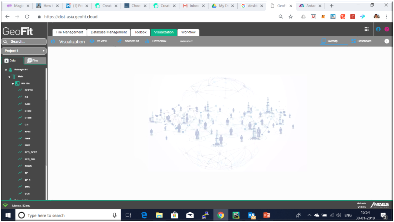Screen dimensions: 394x222
Task: Open the user account icon
Action: [378, 29]
